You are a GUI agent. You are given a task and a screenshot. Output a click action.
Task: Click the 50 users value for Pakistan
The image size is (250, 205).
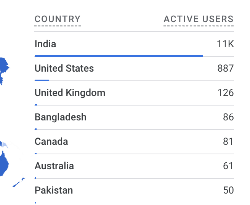(x=228, y=191)
